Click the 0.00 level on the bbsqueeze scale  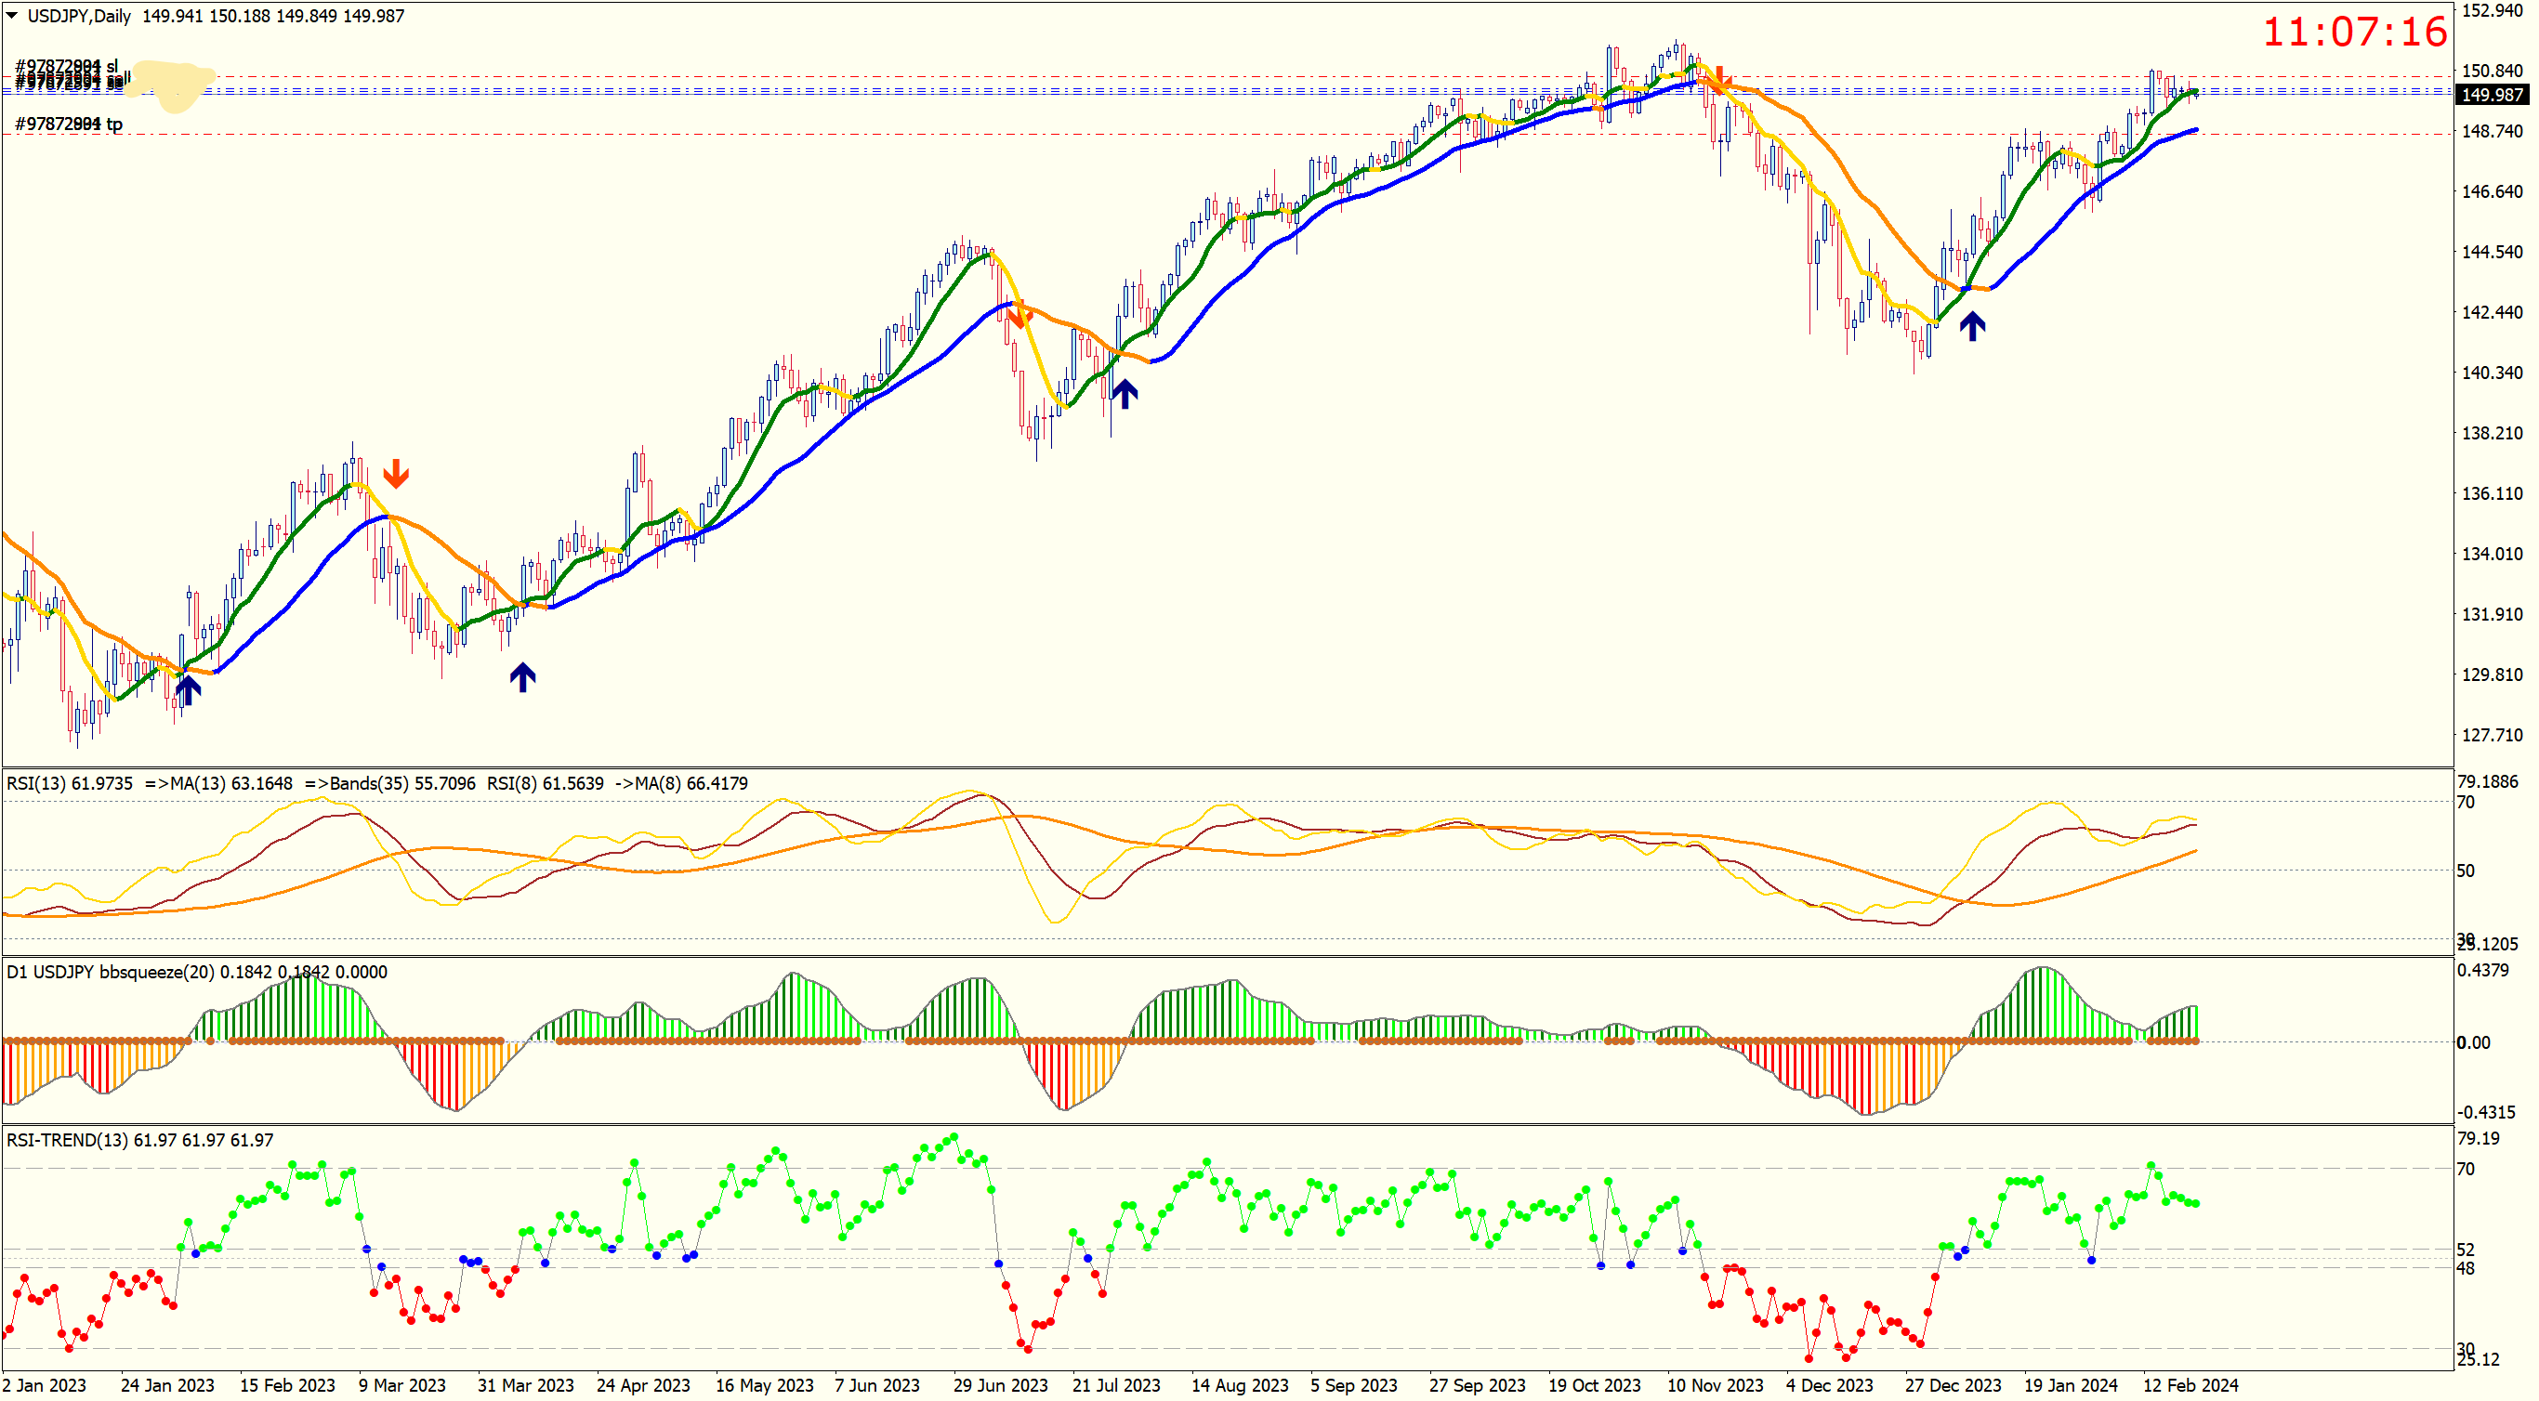point(2472,1042)
